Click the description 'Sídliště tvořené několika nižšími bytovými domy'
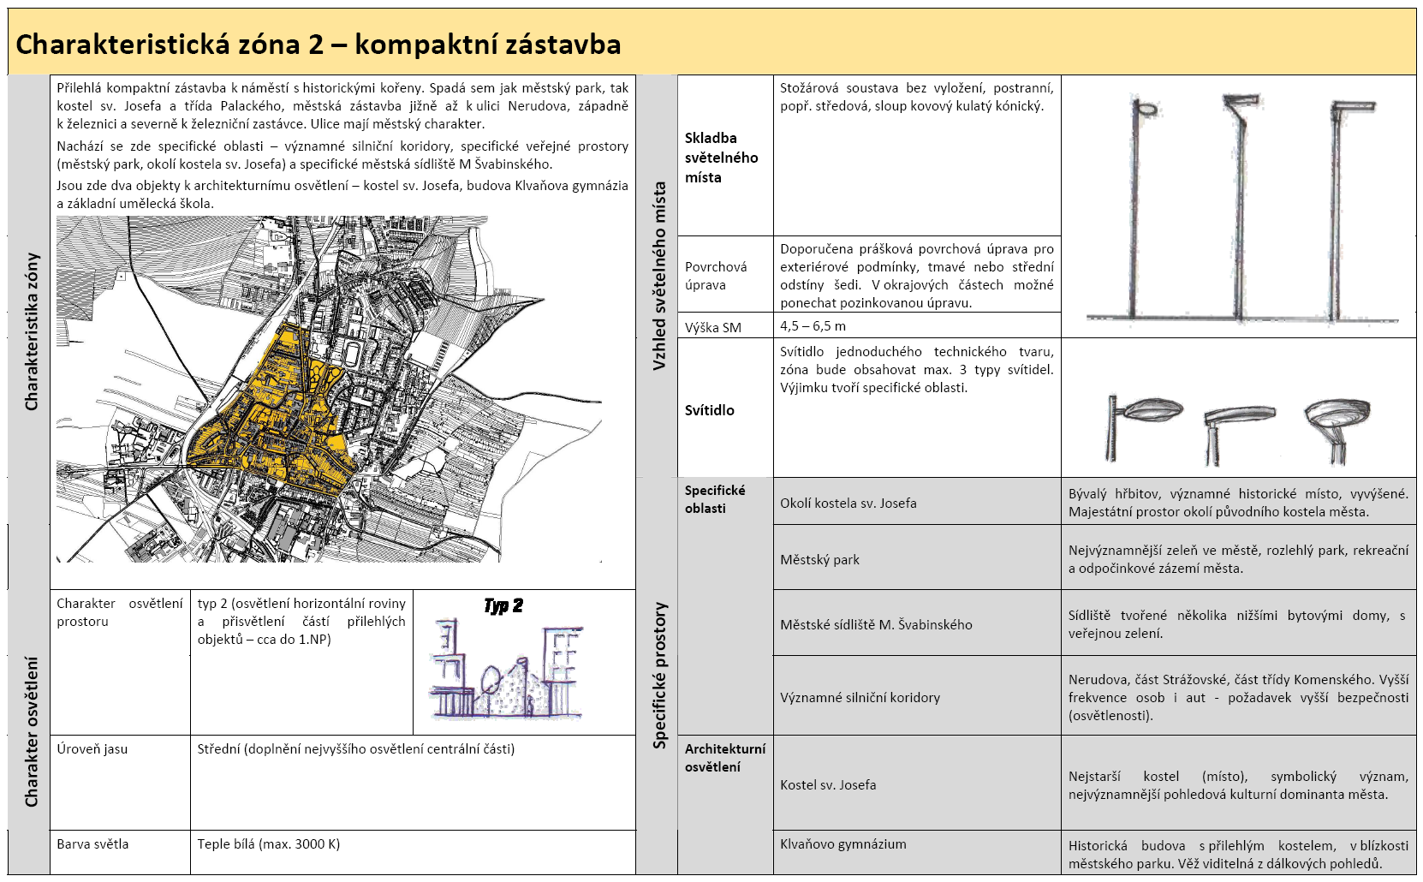Screen dimensions: 1423x882 point(1236,624)
